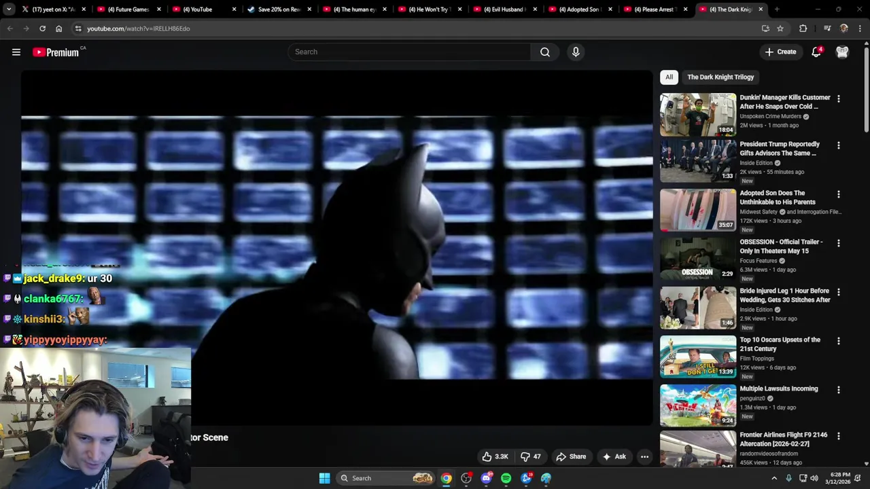
Task: Select the All filter chip
Action: coord(669,77)
